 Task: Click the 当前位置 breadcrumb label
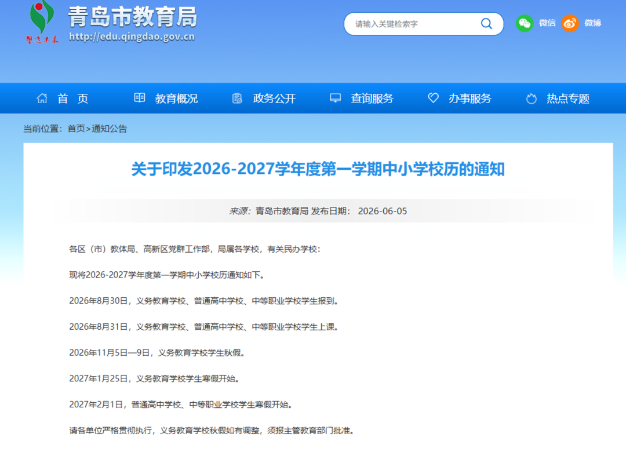[x=43, y=129]
